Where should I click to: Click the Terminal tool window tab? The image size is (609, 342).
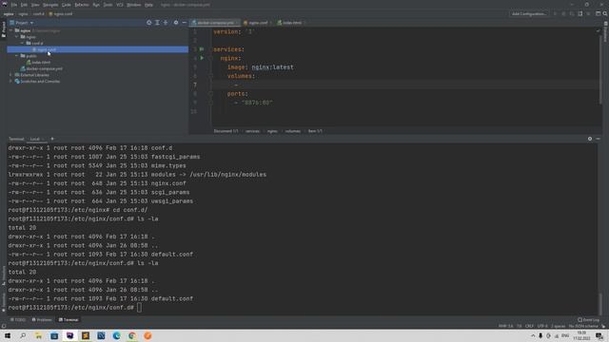click(x=69, y=320)
